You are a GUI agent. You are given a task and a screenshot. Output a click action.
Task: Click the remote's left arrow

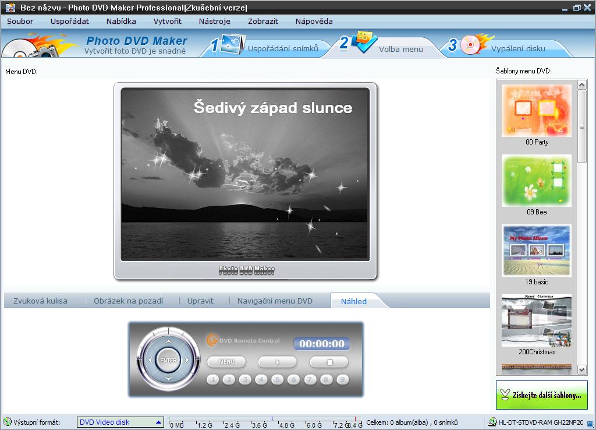[x=150, y=359]
